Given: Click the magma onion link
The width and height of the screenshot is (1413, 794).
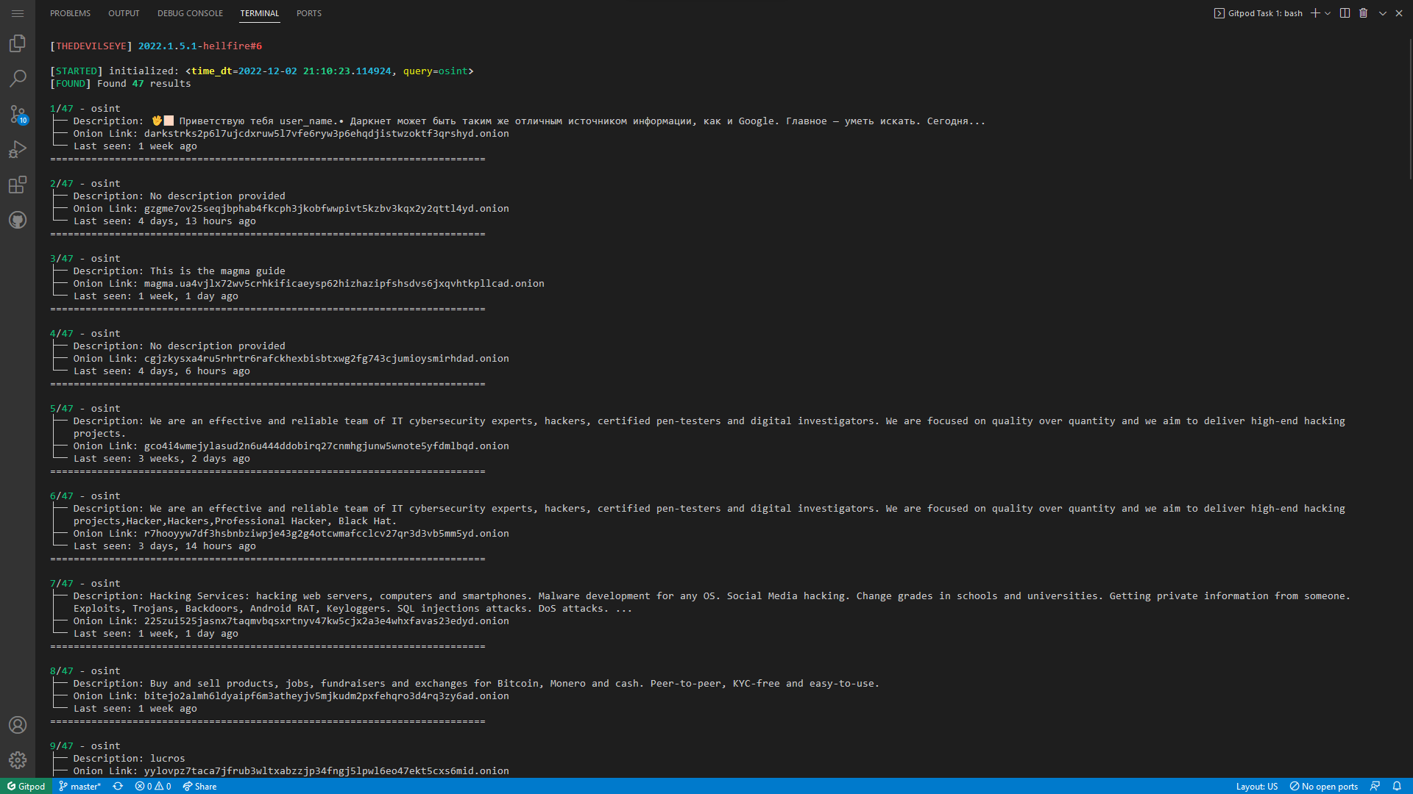Looking at the screenshot, I should (344, 284).
